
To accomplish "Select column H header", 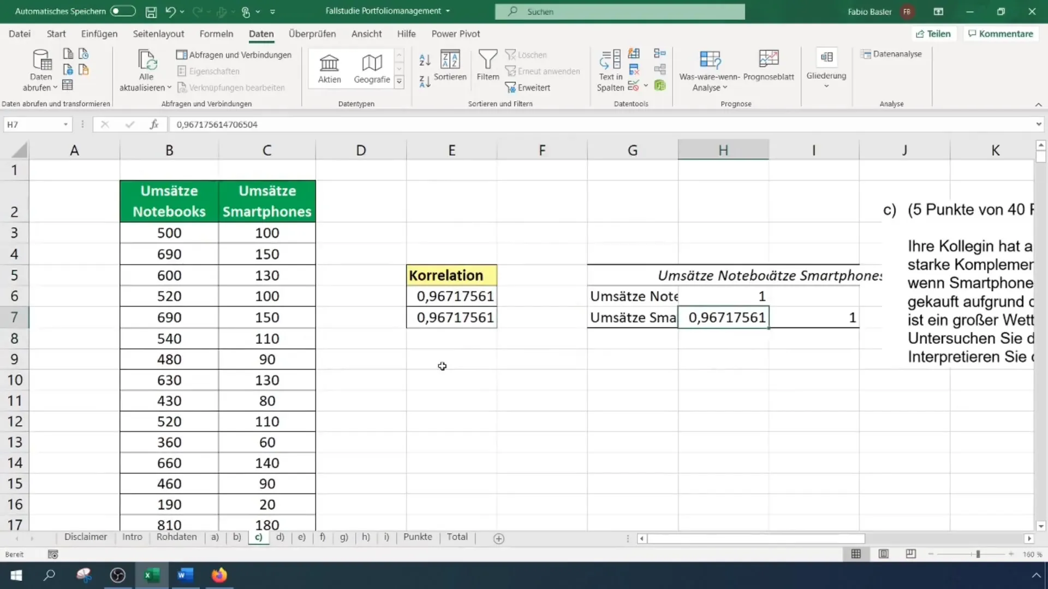I will pos(723,150).
